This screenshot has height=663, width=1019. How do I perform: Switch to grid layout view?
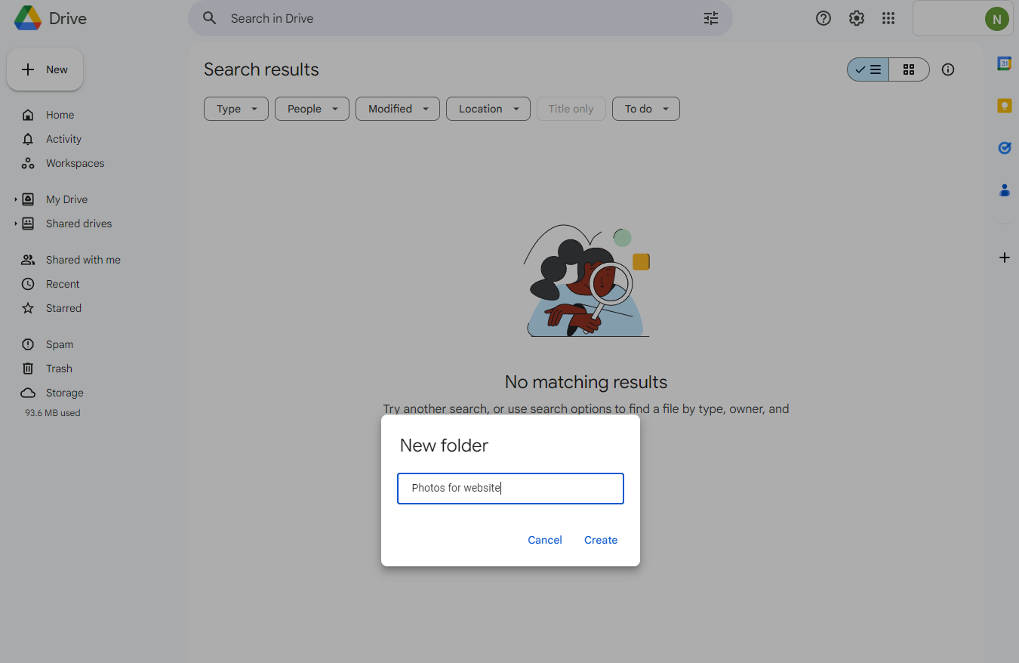(x=909, y=69)
